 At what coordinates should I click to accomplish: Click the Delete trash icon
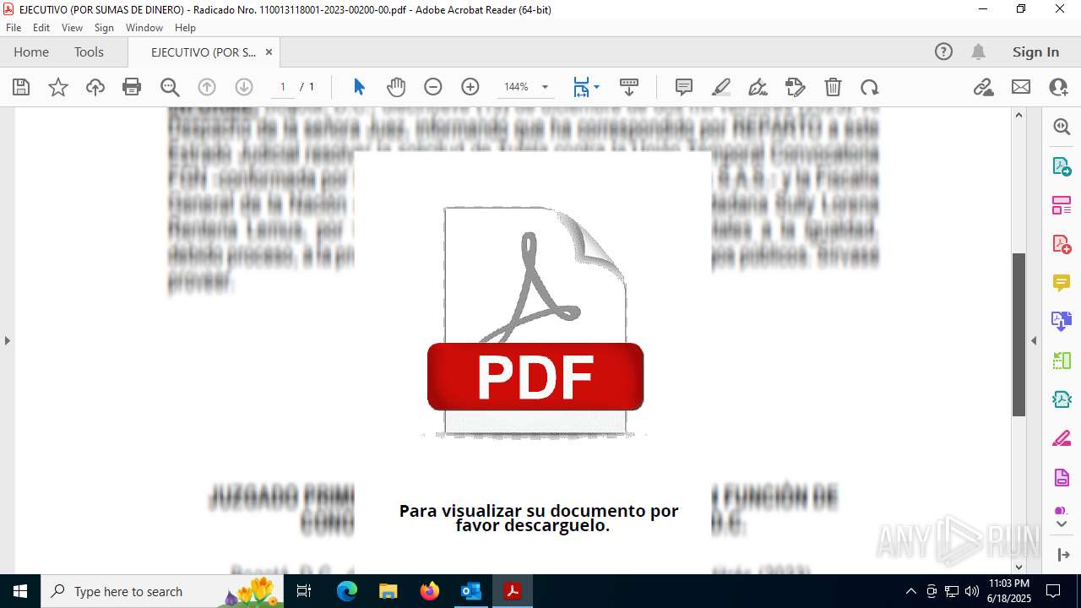[833, 87]
